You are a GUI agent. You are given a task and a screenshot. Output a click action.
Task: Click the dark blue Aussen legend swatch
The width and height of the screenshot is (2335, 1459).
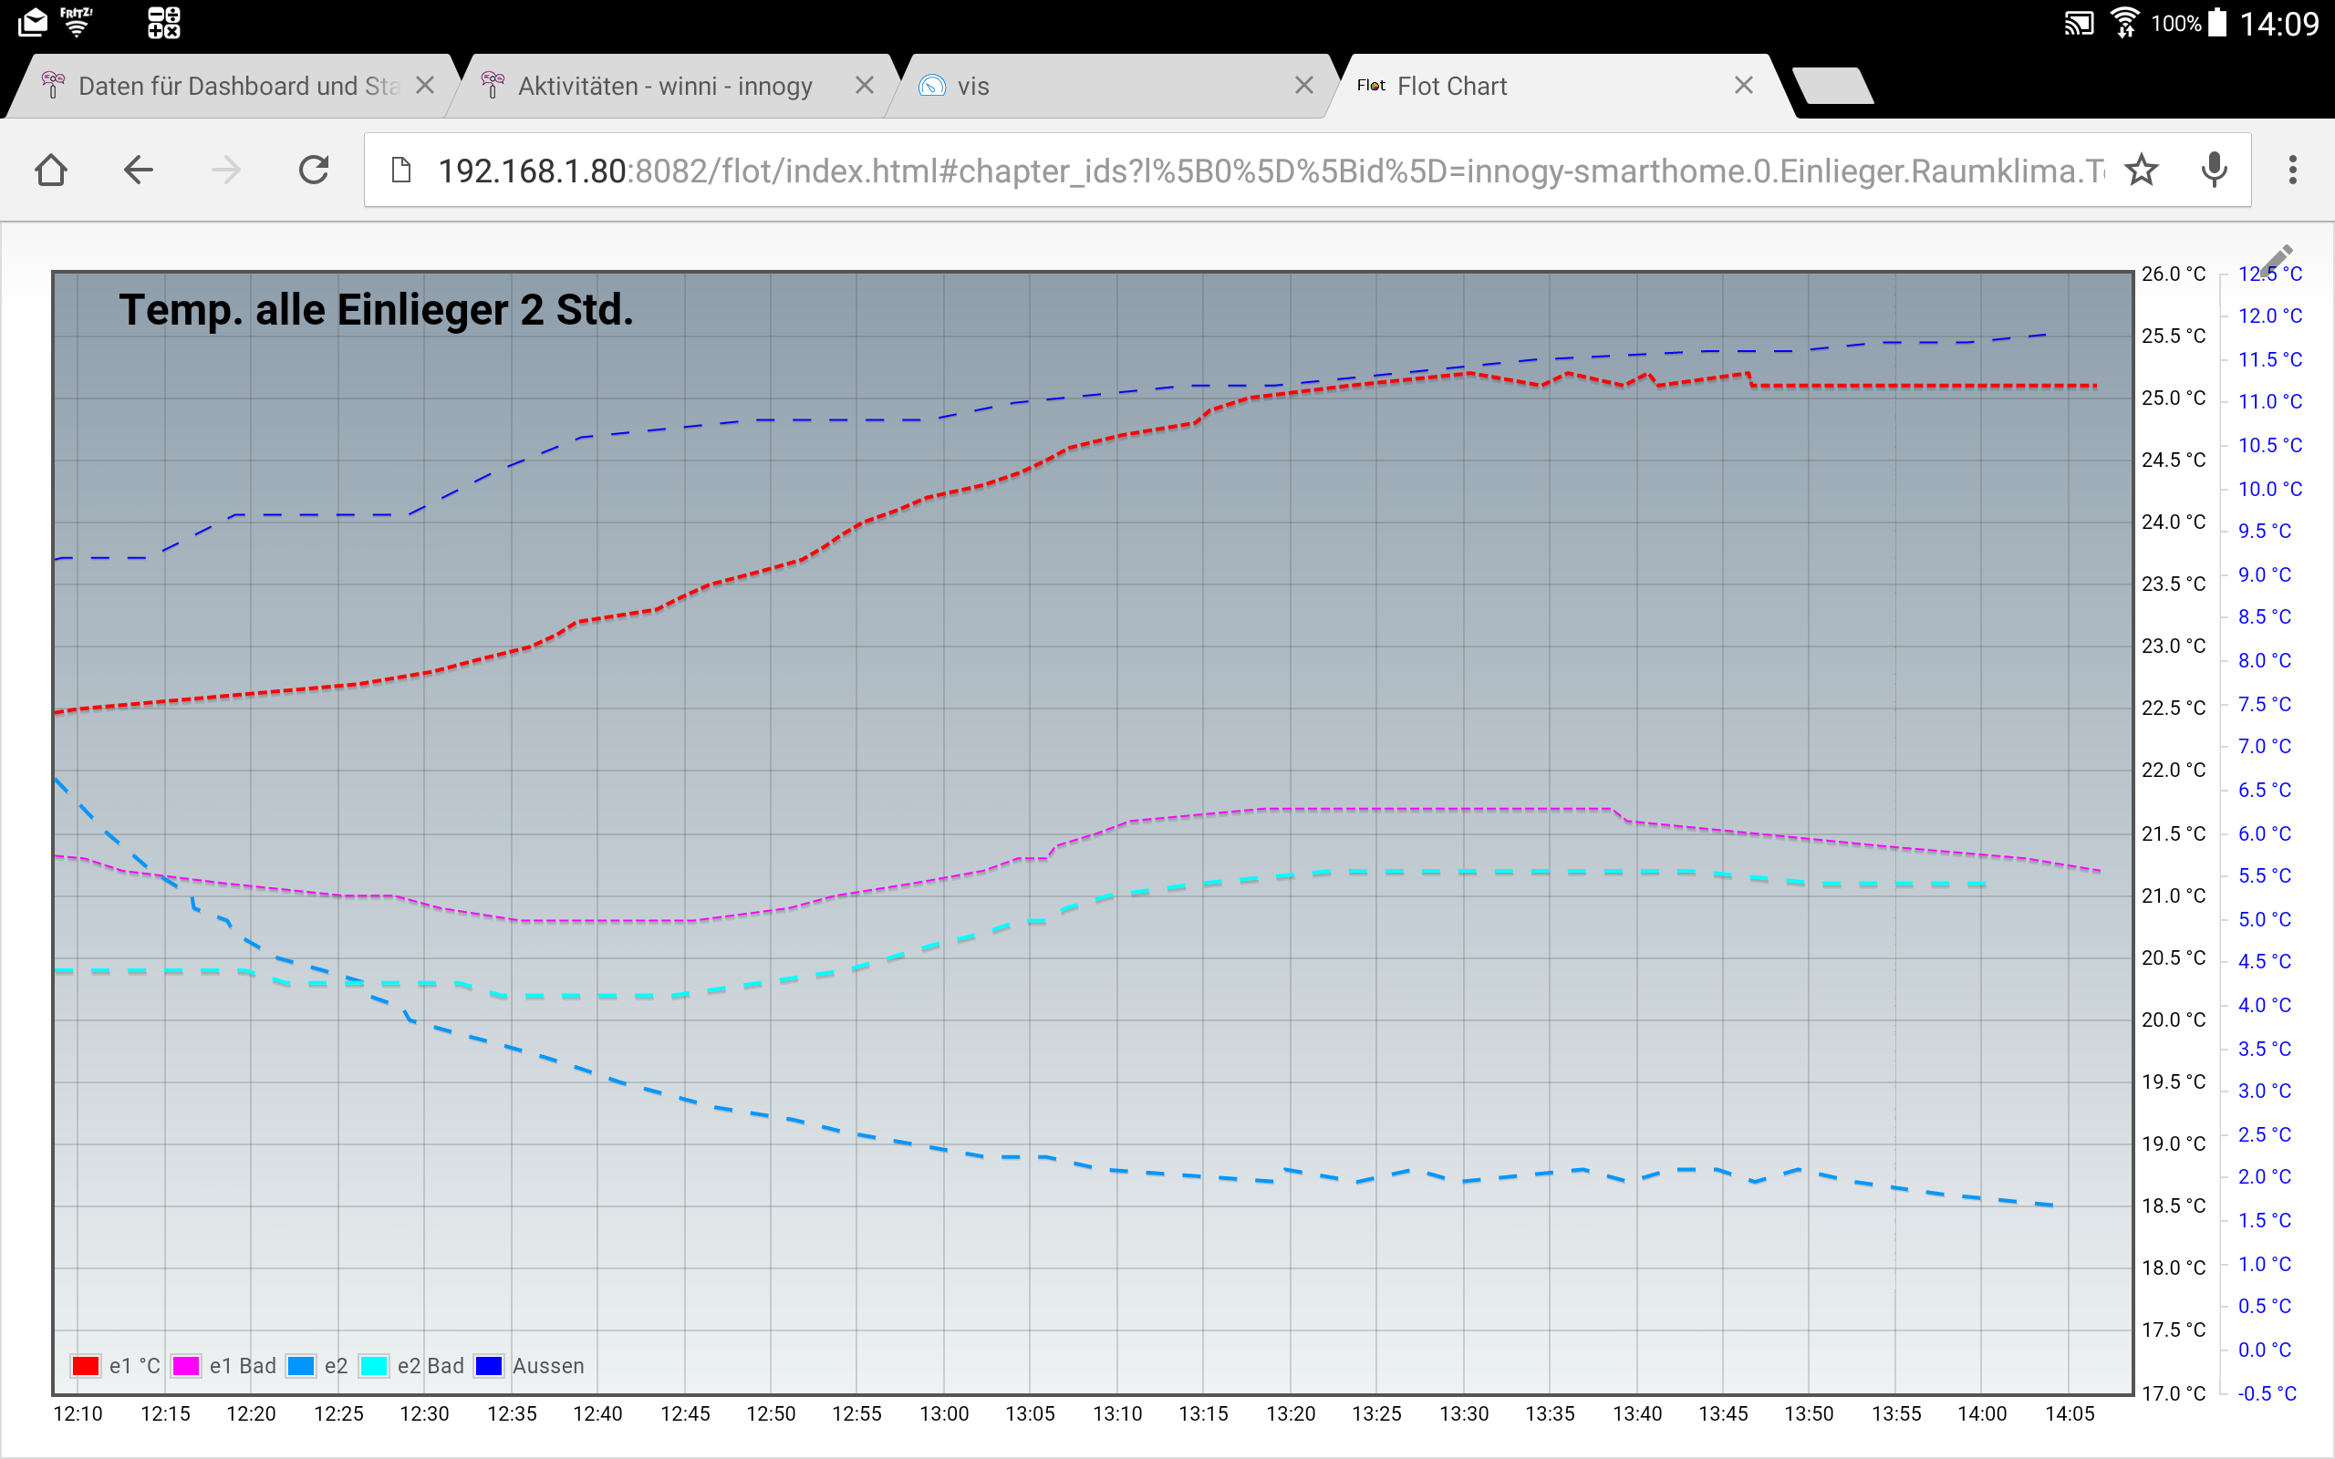(x=488, y=1365)
